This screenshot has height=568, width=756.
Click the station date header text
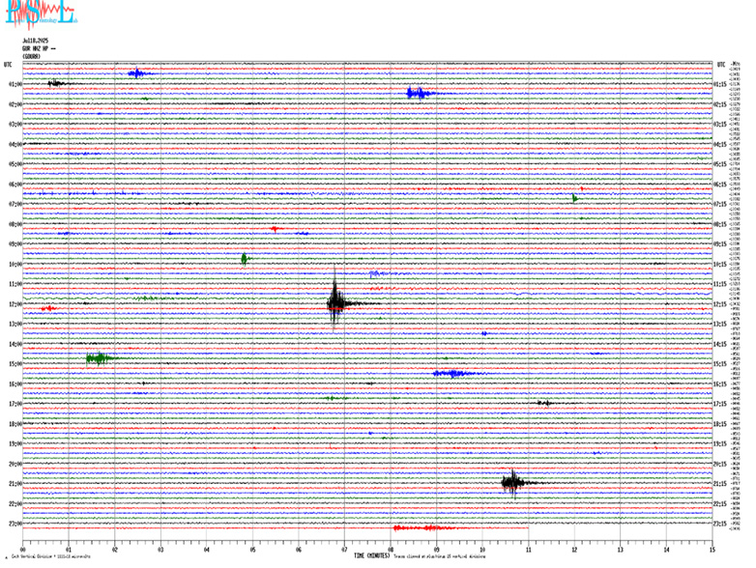pyautogui.click(x=36, y=41)
